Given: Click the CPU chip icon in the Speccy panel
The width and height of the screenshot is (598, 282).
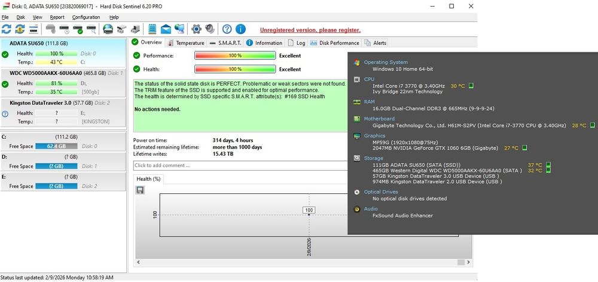Looking at the screenshot, I should (357, 80).
